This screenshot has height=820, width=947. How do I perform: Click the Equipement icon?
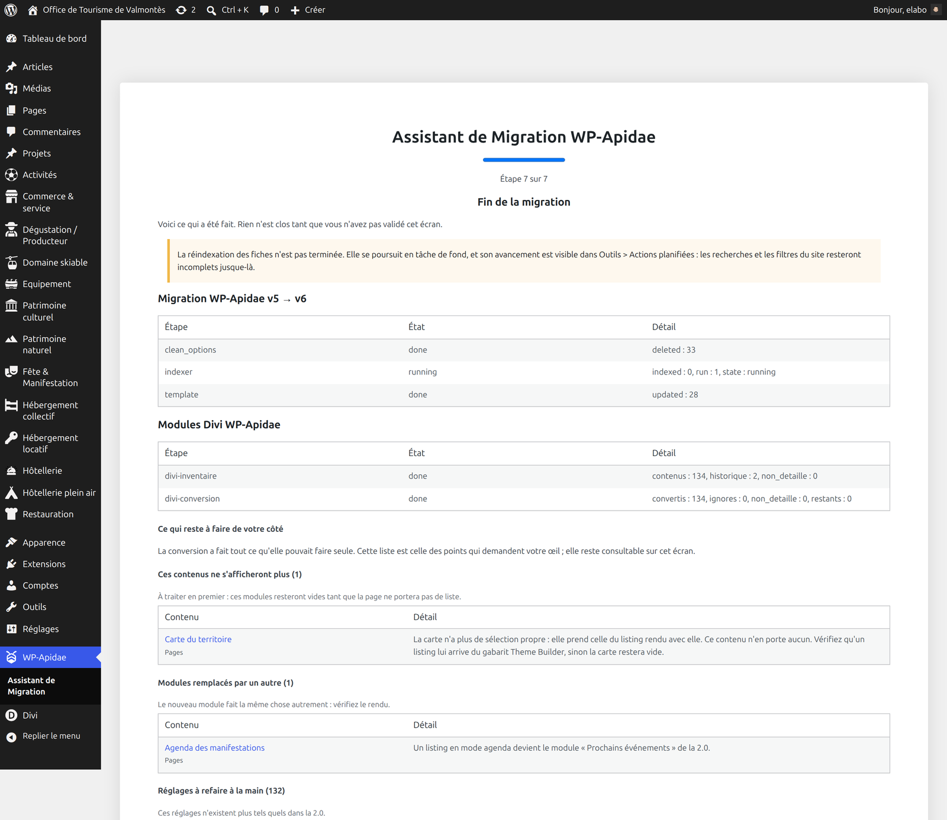point(11,284)
